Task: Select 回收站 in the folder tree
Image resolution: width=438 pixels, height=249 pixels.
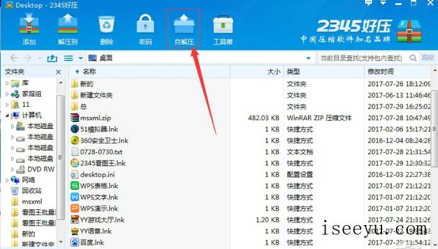Action: [x=31, y=191]
